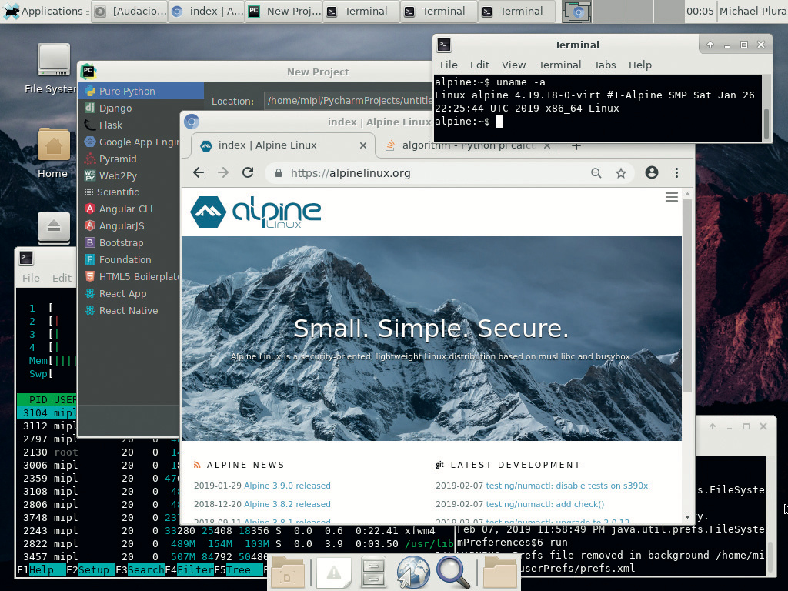788x591 pixels.
Task: Click the dock file cabinet icon
Action: pyautogui.click(x=373, y=572)
